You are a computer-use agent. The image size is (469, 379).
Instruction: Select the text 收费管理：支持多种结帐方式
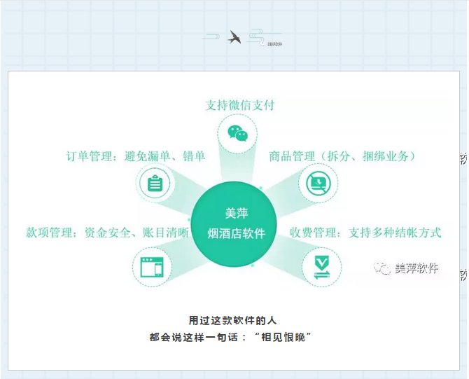click(365, 233)
